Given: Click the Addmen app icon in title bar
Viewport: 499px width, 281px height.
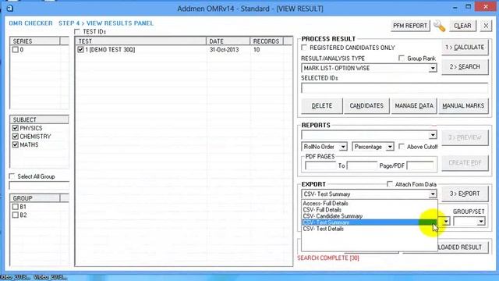Looking at the screenshot, I should pos(9,9).
